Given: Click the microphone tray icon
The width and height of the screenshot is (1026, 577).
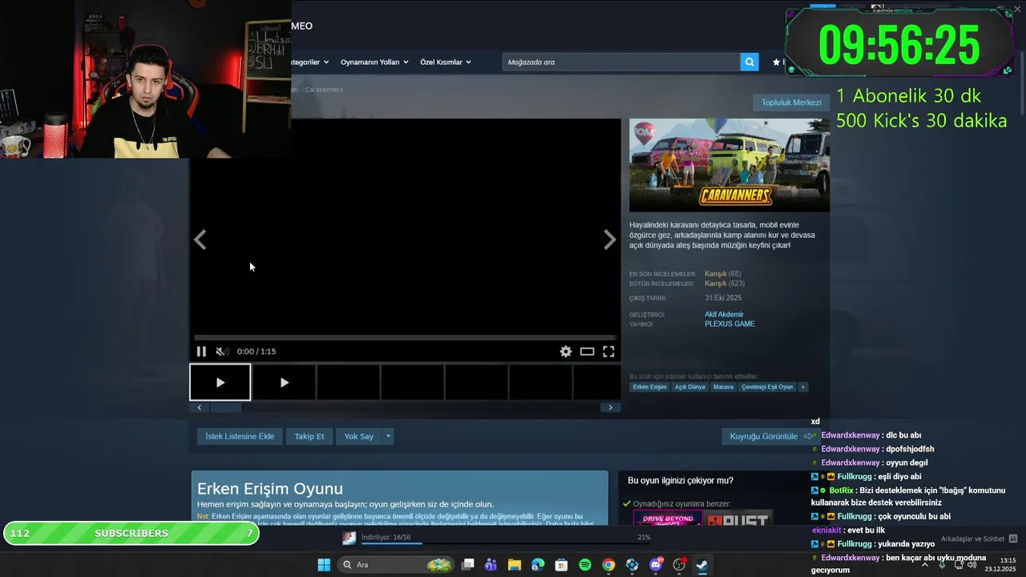Looking at the screenshot, I should click(x=942, y=565).
